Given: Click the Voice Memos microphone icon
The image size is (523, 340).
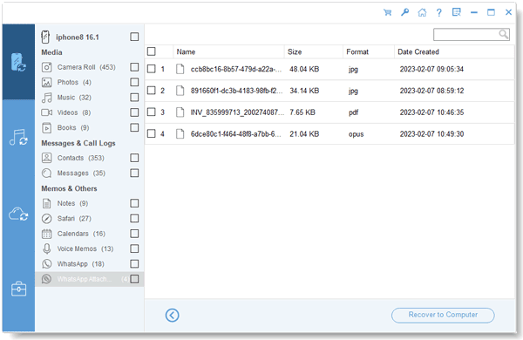Looking at the screenshot, I should pyautogui.click(x=47, y=248).
